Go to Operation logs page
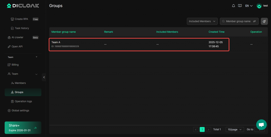This screenshot has height=137, width=271. click(x=23, y=101)
